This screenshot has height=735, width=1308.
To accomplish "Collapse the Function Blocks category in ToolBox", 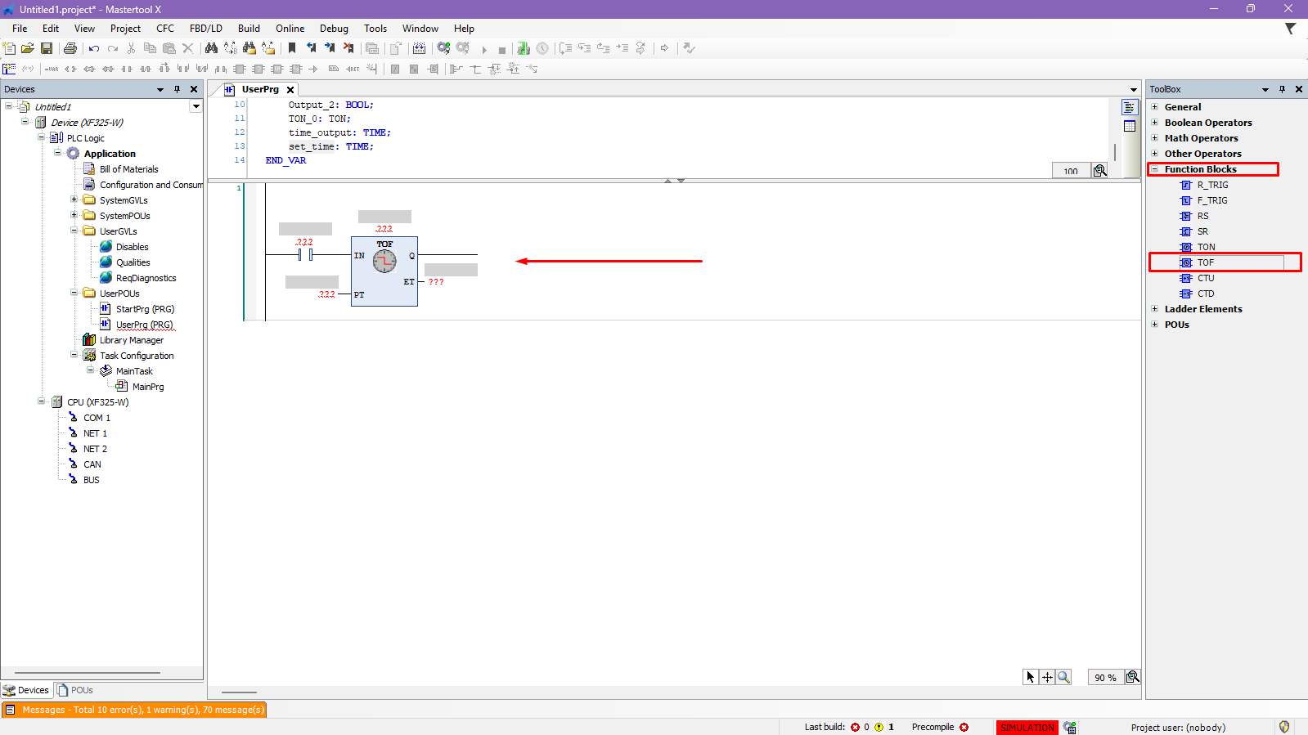I will (x=1155, y=169).
